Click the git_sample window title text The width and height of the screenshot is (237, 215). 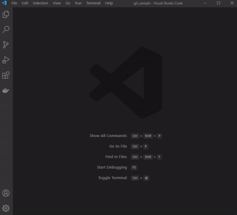[158, 3]
